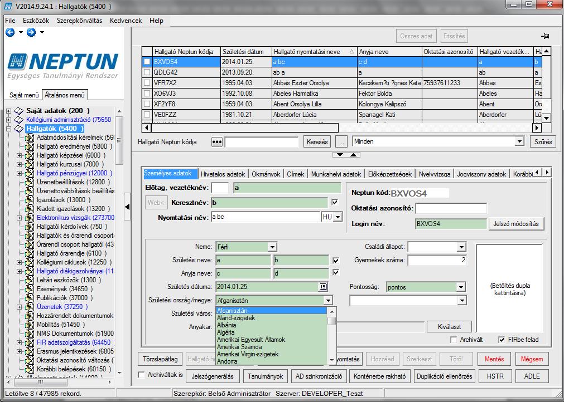Click the student grid's scroll-up arrow
This screenshot has height=402, width=564.
click(546, 51)
